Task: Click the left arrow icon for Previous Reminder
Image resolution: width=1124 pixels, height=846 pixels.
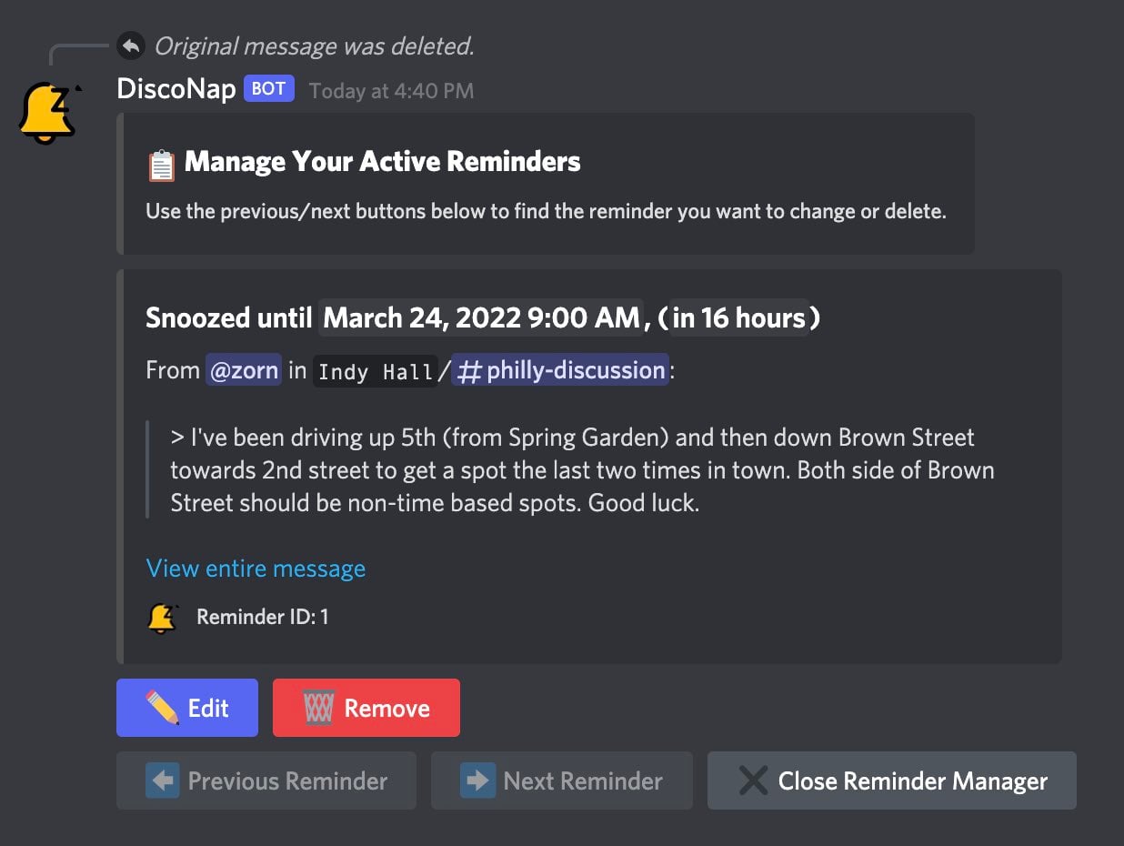Action: (x=162, y=781)
